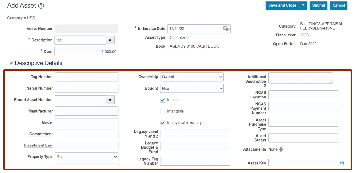Click the Save and Close button
355x173 pixels.
282,5
